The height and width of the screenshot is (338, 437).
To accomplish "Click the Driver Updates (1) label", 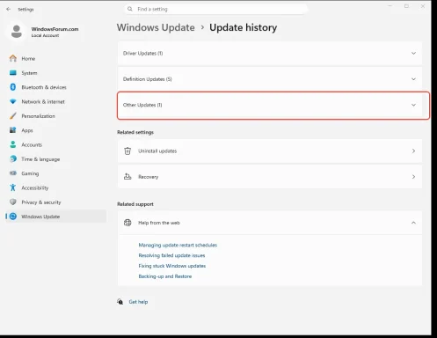I will [x=142, y=53].
